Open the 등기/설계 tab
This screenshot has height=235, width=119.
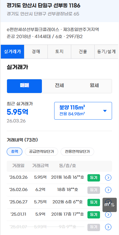(x=106, y=52)
